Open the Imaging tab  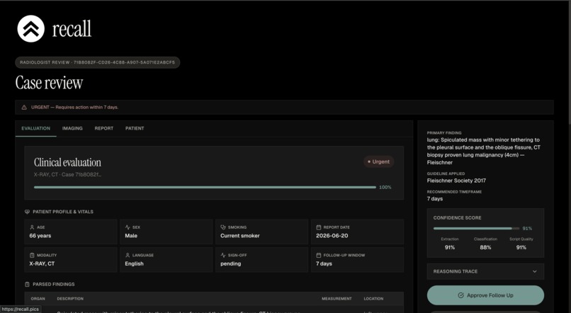72,128
